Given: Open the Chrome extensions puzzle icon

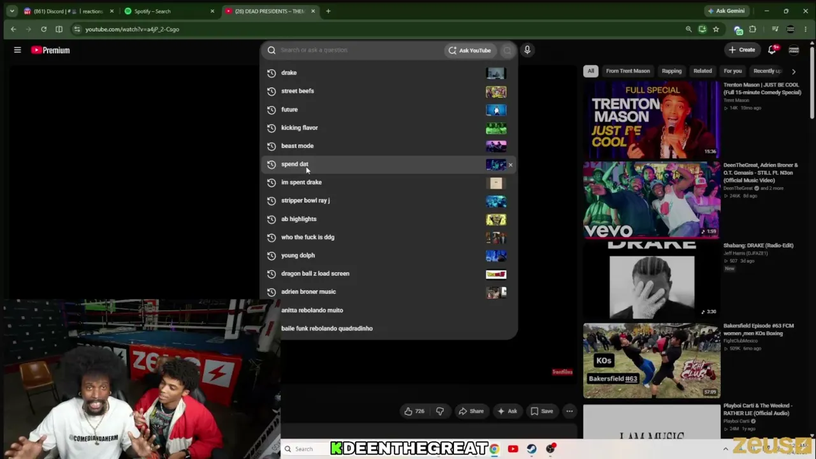Looking at the screenshot, I should [x=753, y=29].
